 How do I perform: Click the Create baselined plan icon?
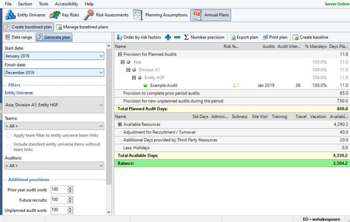tap(8, 27)
